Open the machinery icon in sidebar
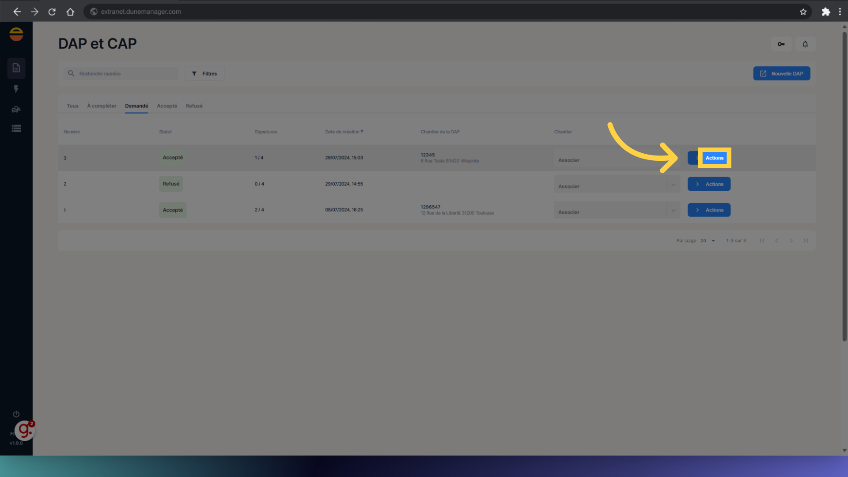This screenshot has width=848, height=477. point(16,109)
